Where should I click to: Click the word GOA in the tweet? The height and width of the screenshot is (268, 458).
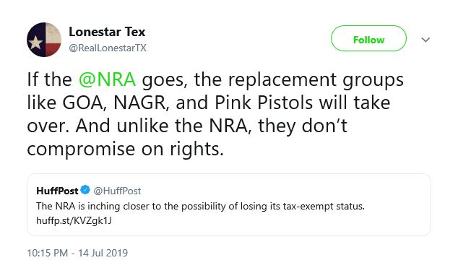[85, 103]
